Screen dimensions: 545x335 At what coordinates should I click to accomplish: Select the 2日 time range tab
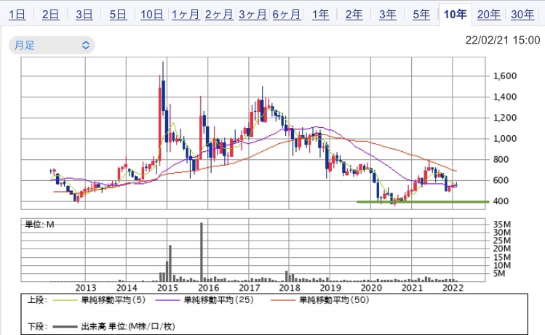tap(51, 15)
